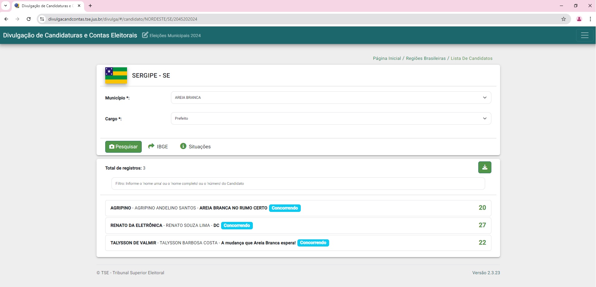The height and width of the screenshot is (287, 596).
Task: Close the Divulgação de Candidaturas tab
Action: tap(79, 6)
